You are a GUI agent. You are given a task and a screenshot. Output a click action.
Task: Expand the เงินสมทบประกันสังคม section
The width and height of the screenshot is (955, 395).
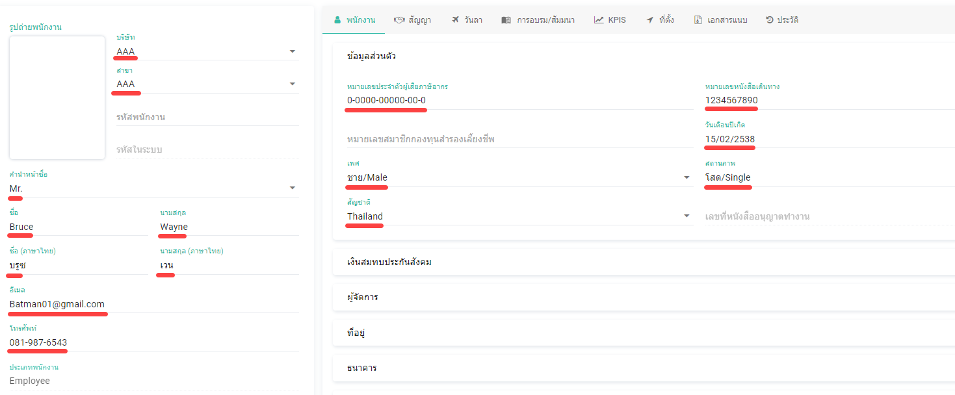pyautogui.click(x=644, y=262)
